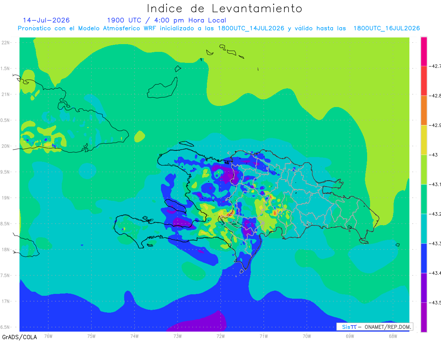Click the '73W' longitude label
This screenshot has height=341, width=441.
tap(178, 336)
